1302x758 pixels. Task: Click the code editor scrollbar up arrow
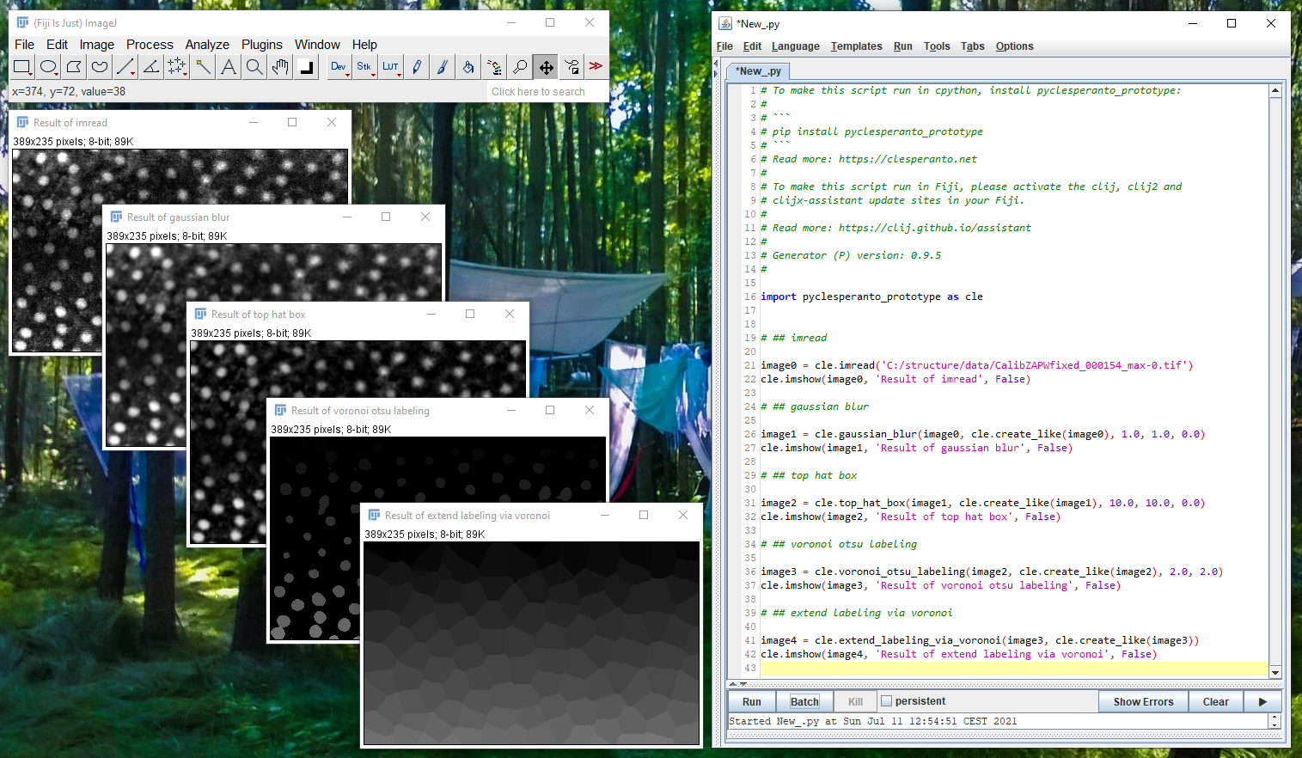[x=1275, y=90]
